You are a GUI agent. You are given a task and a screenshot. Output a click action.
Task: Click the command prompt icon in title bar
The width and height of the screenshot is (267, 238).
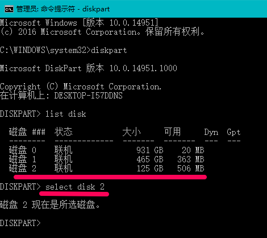pyautogui.click(x=9, y=9)
